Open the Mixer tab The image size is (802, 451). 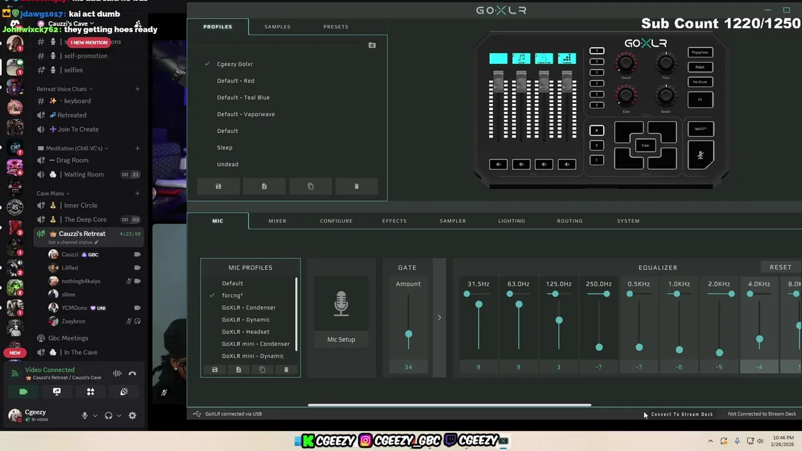pos(277,220)
